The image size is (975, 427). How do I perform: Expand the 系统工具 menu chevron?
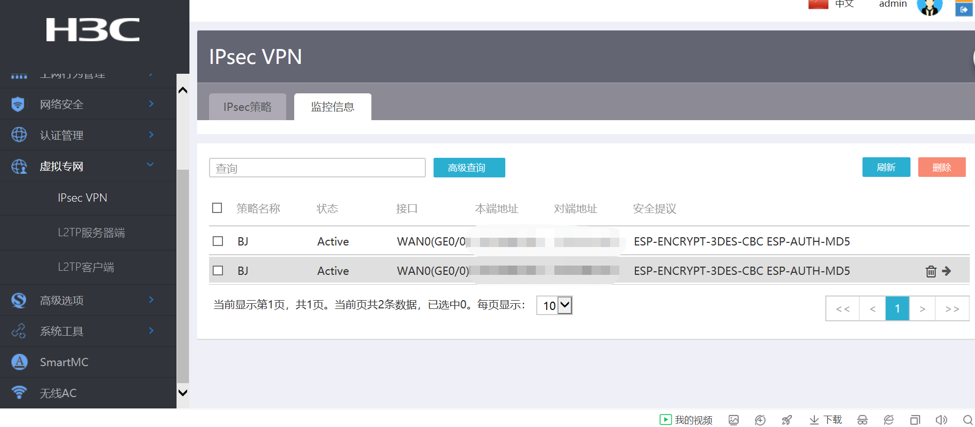pos(151,331)
